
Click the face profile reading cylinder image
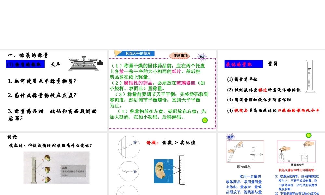click(169, 170)
